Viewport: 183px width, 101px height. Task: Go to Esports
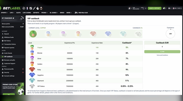[x=36, y=13]
